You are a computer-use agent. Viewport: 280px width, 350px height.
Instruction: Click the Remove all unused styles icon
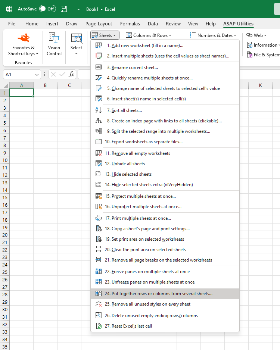(99, 304)
